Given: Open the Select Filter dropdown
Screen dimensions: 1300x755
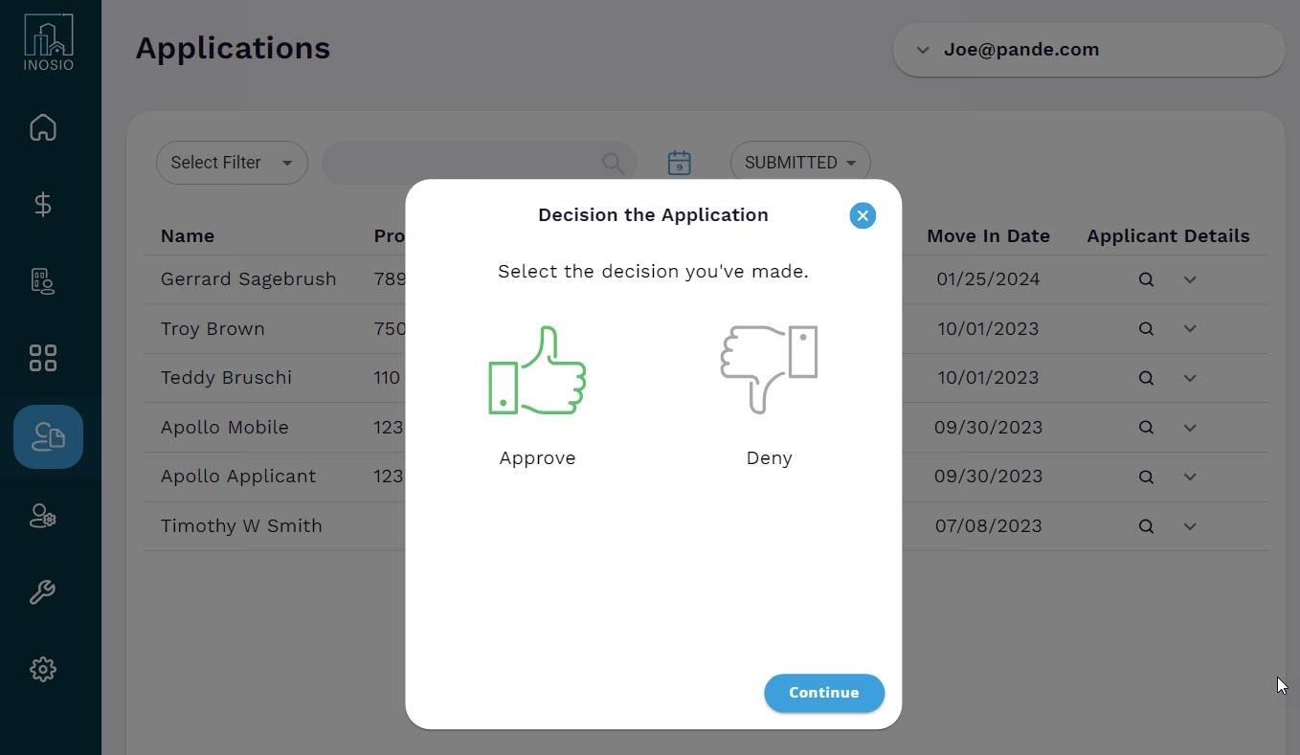Looking at the screenshot, I should pos(232,163).
